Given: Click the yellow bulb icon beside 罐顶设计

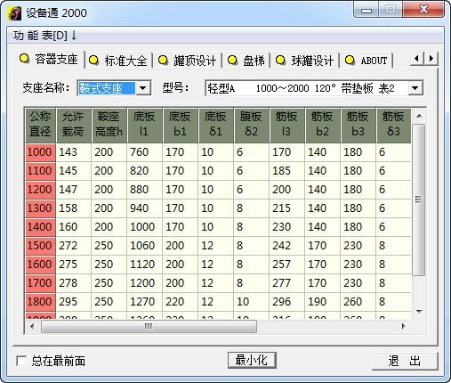Looking at the screenshot, I should point(163,61).
